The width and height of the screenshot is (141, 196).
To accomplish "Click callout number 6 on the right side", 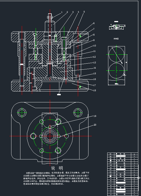I will pyautogui.click(x=94, y=23).
